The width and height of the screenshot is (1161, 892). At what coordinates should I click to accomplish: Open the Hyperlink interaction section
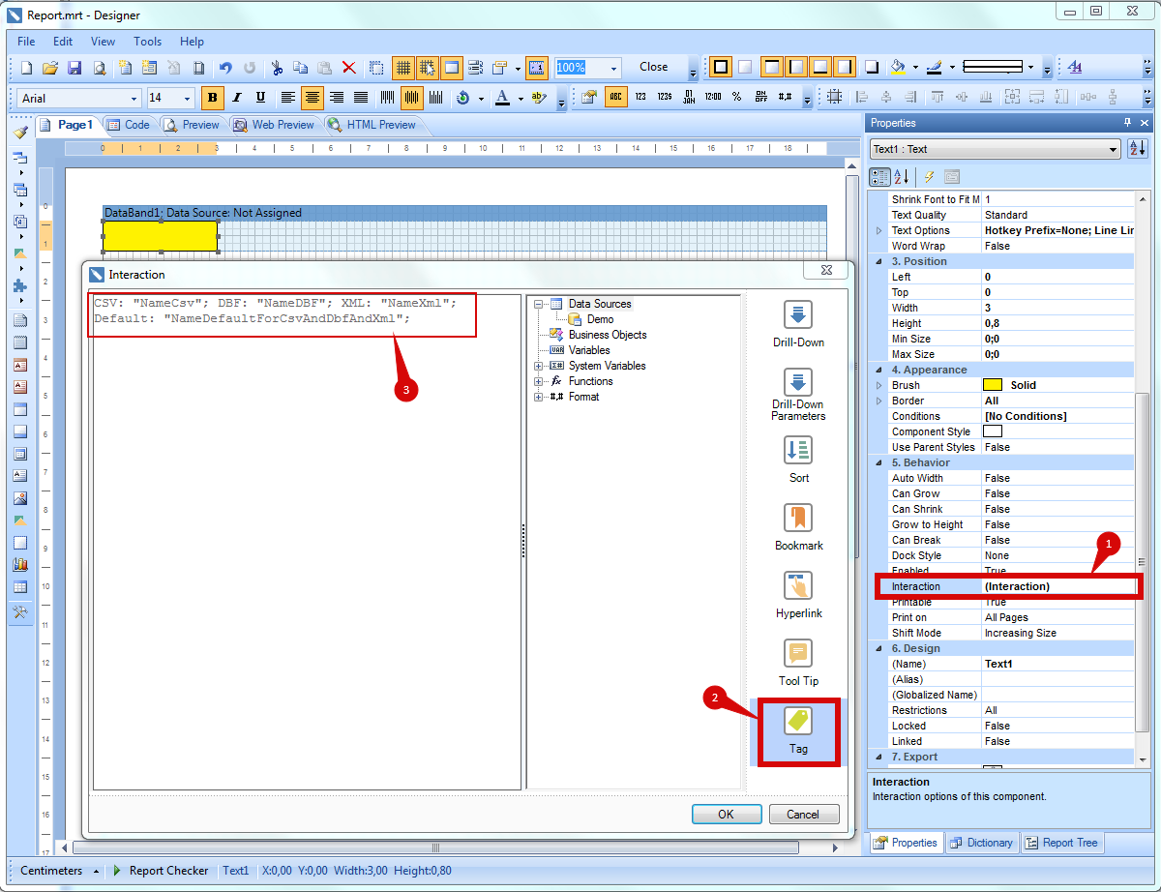click(798, 594)
